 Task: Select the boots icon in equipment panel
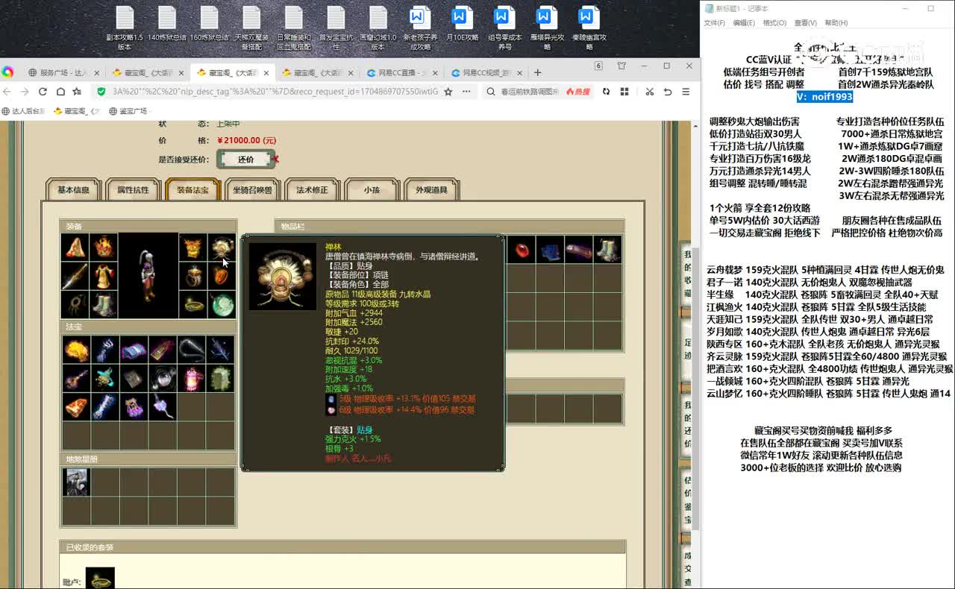coord(103,304)
